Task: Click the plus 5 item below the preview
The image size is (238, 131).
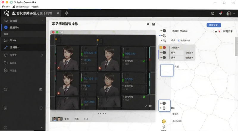Action: click(86, 119)
